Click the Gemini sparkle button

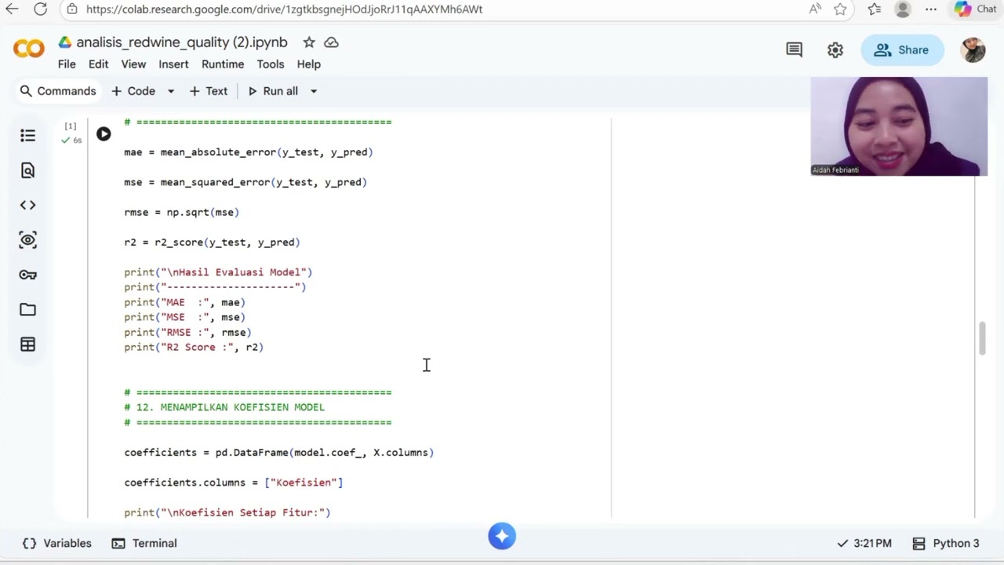502,536
